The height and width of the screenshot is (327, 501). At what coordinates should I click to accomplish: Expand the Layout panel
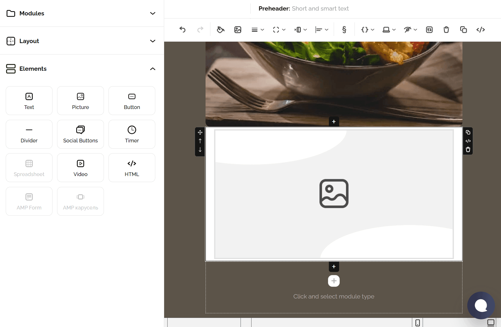82,41
